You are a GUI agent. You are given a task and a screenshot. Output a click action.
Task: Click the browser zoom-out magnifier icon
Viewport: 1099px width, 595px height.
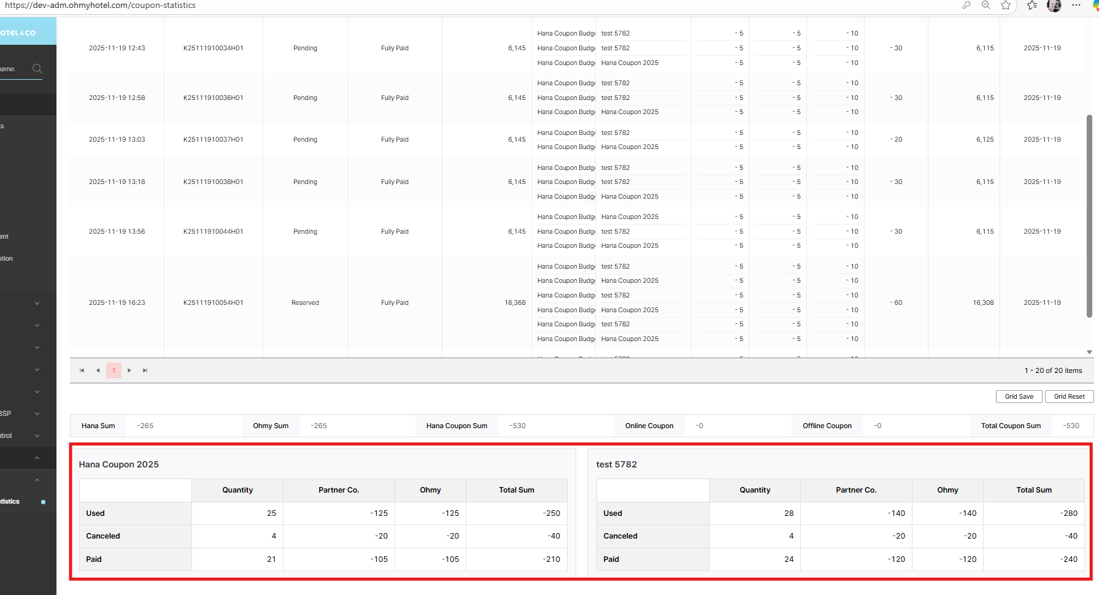(986, 6)
